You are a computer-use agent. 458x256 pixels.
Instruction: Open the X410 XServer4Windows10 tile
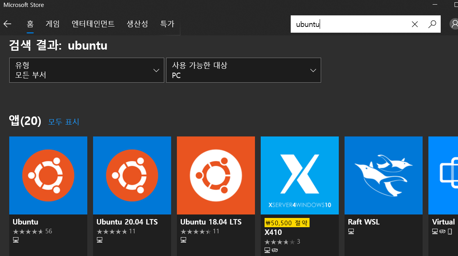[300, 175]
